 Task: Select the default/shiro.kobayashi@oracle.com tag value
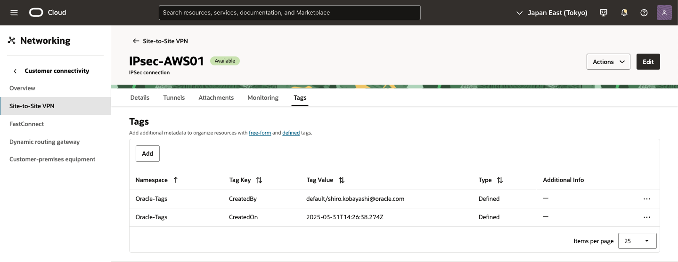click(x=355, y=199)
